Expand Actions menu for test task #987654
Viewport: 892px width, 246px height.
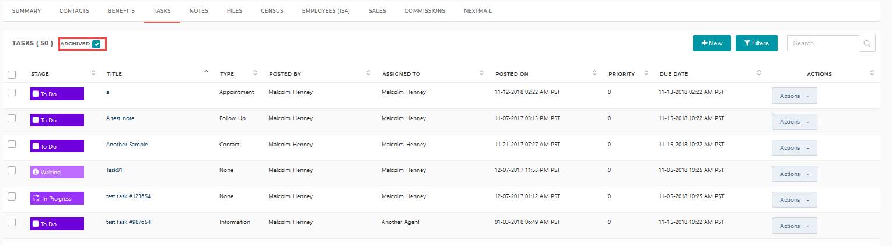(x=794, y=226)
